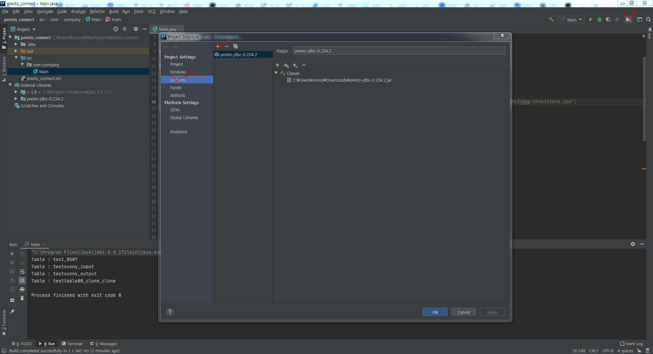The image size is (653, 354).
Task: Click the collapse all icon in Project panel
Action: point(125,29)
